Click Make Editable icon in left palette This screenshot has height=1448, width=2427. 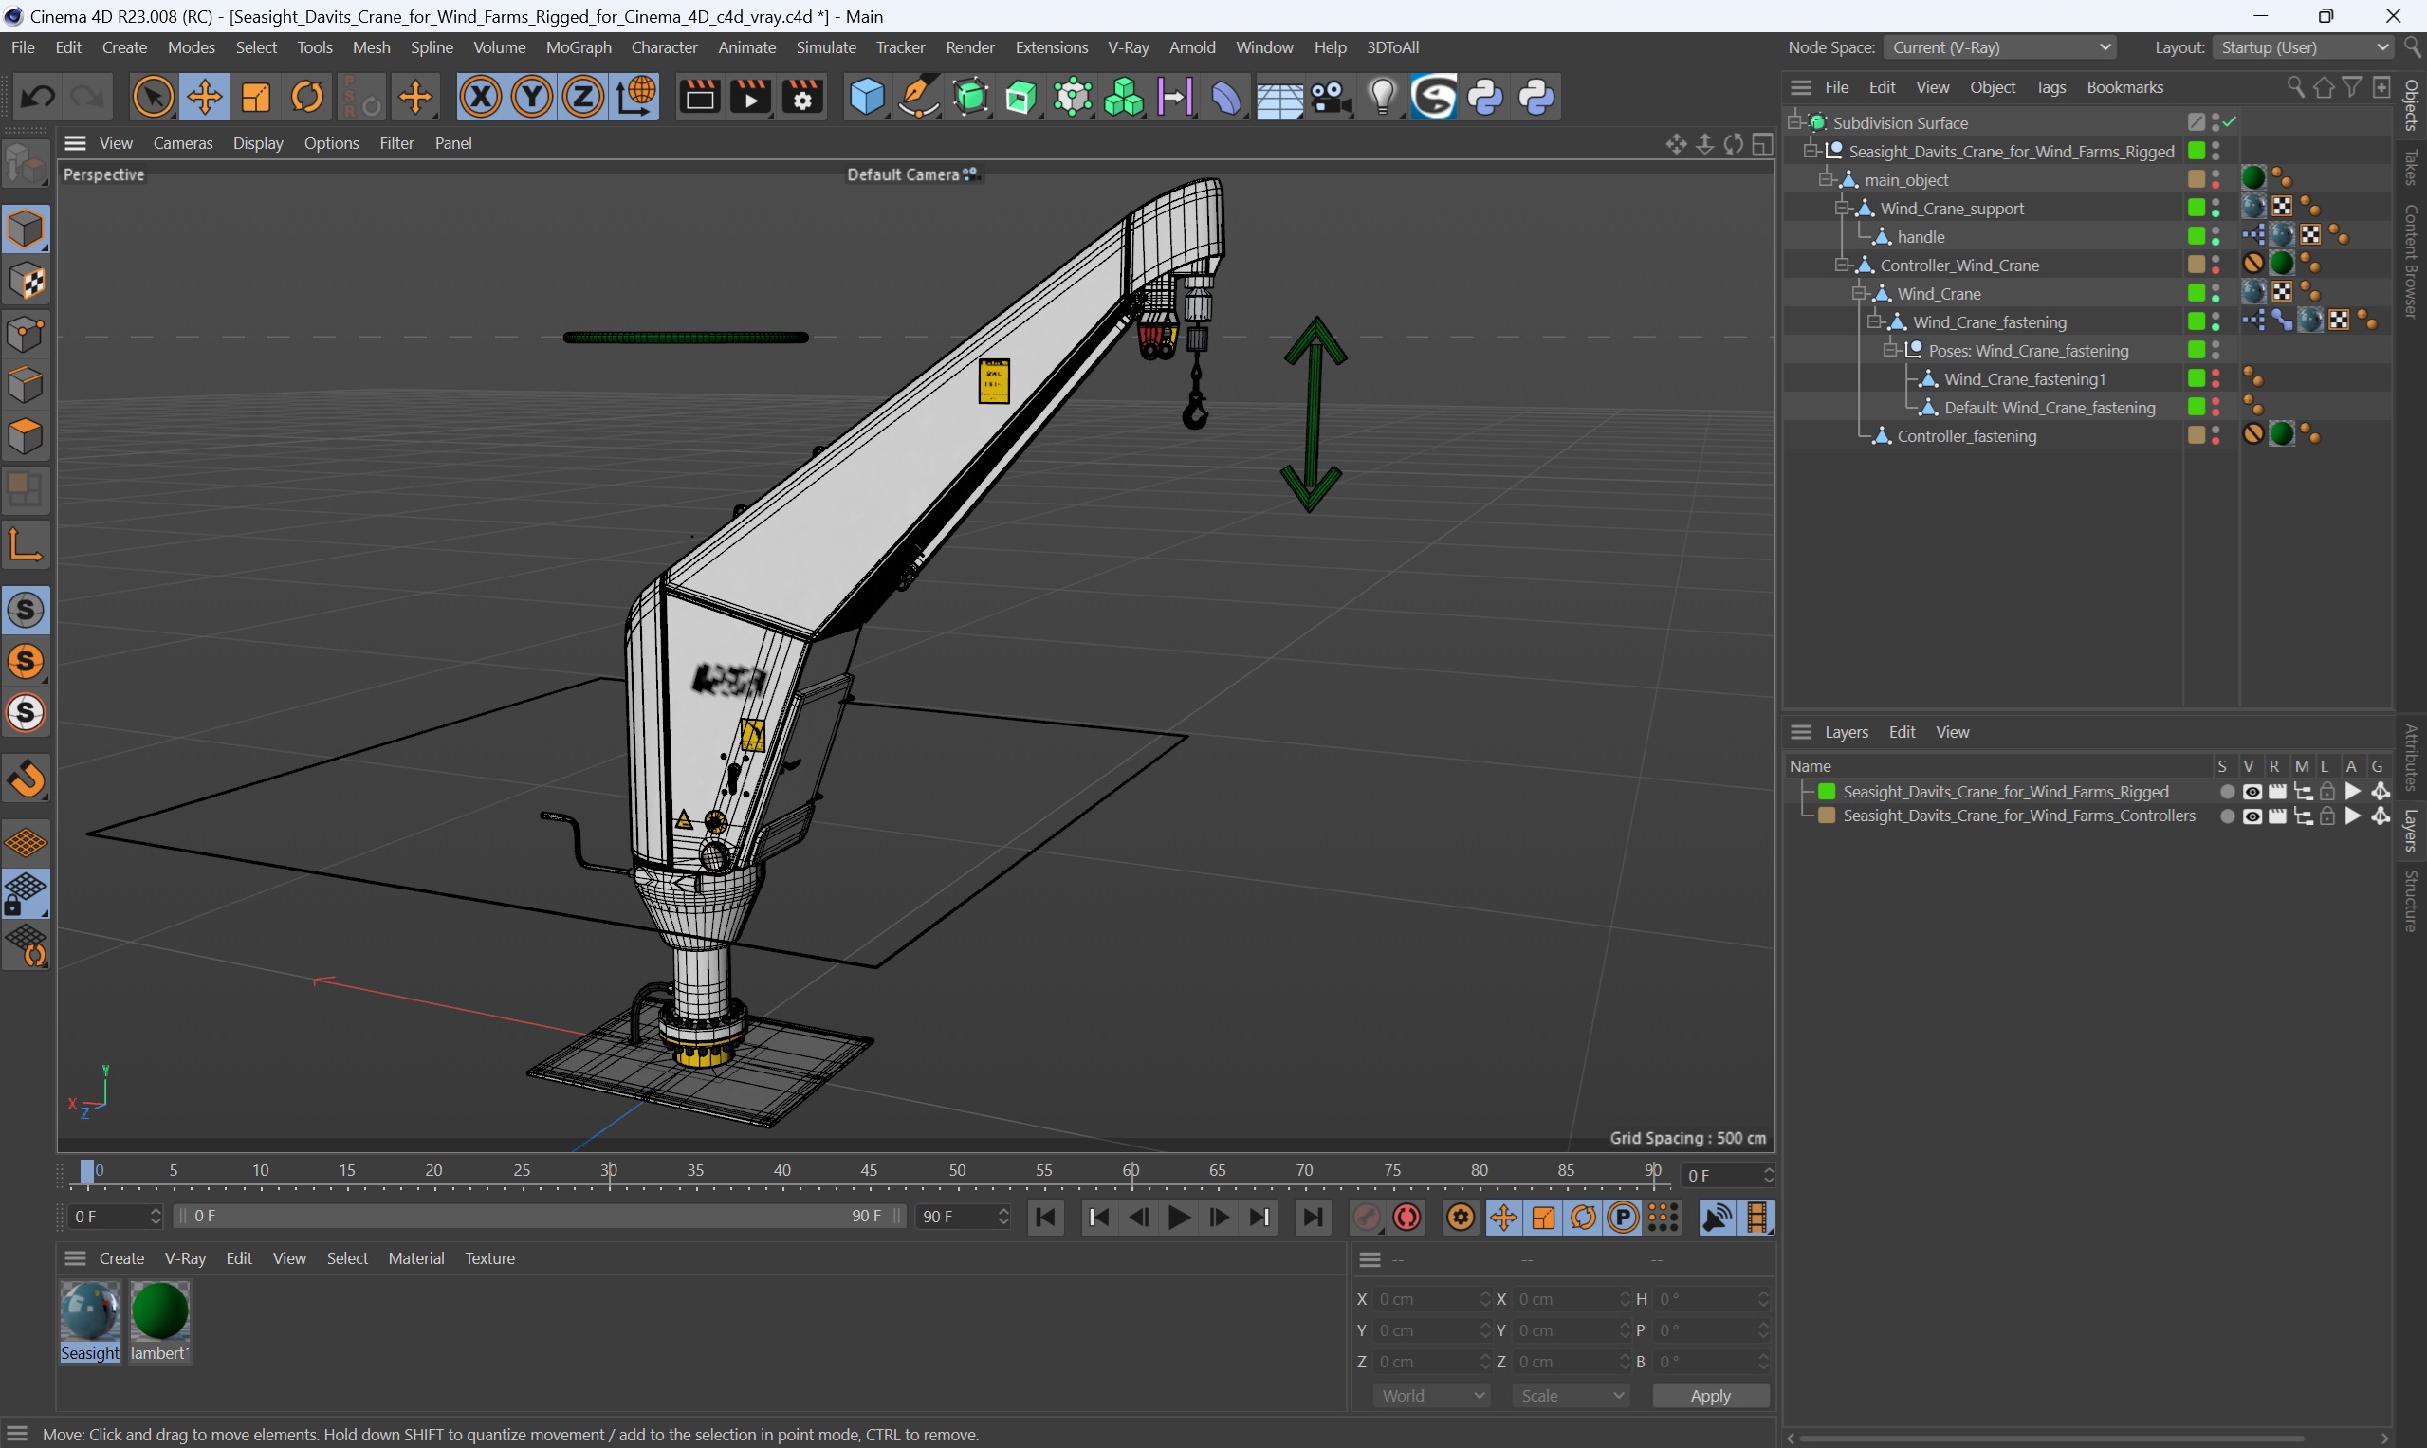(26, 164)
